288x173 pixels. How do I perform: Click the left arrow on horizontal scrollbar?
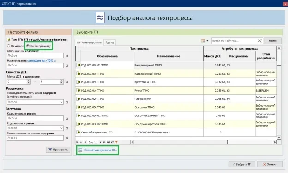pyautogui.click(x=132, y=142)
